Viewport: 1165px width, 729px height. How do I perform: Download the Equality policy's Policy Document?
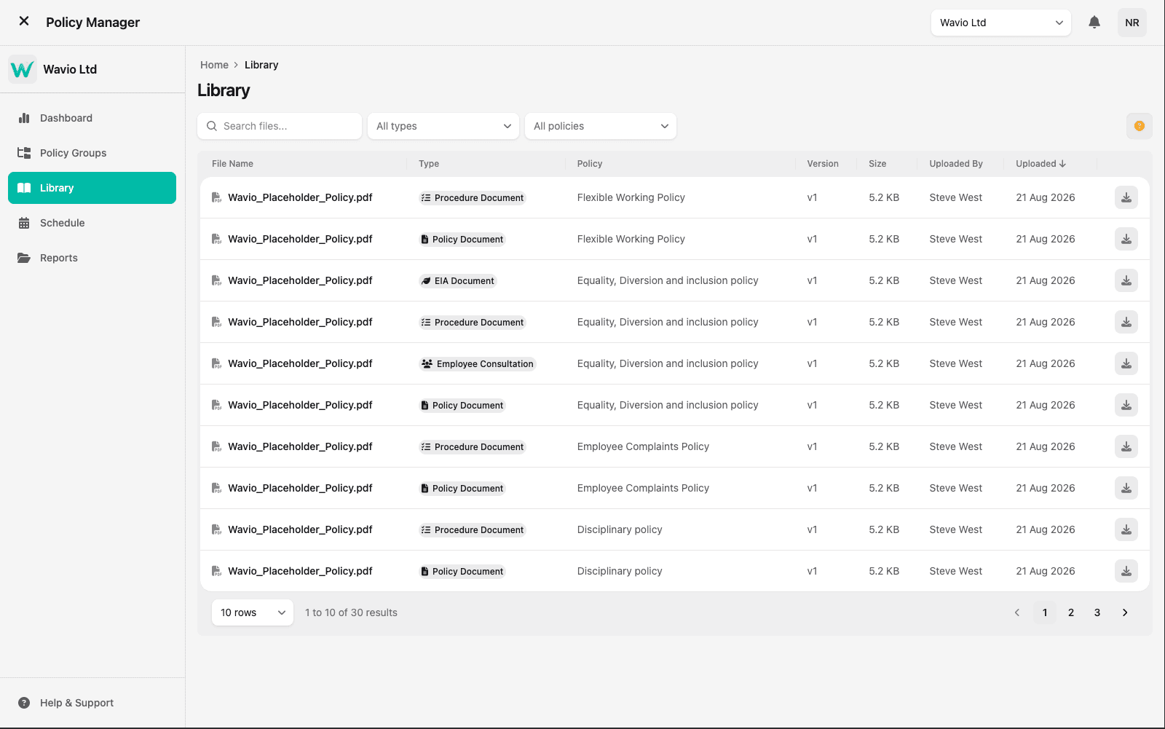(x=1126, y=405)
